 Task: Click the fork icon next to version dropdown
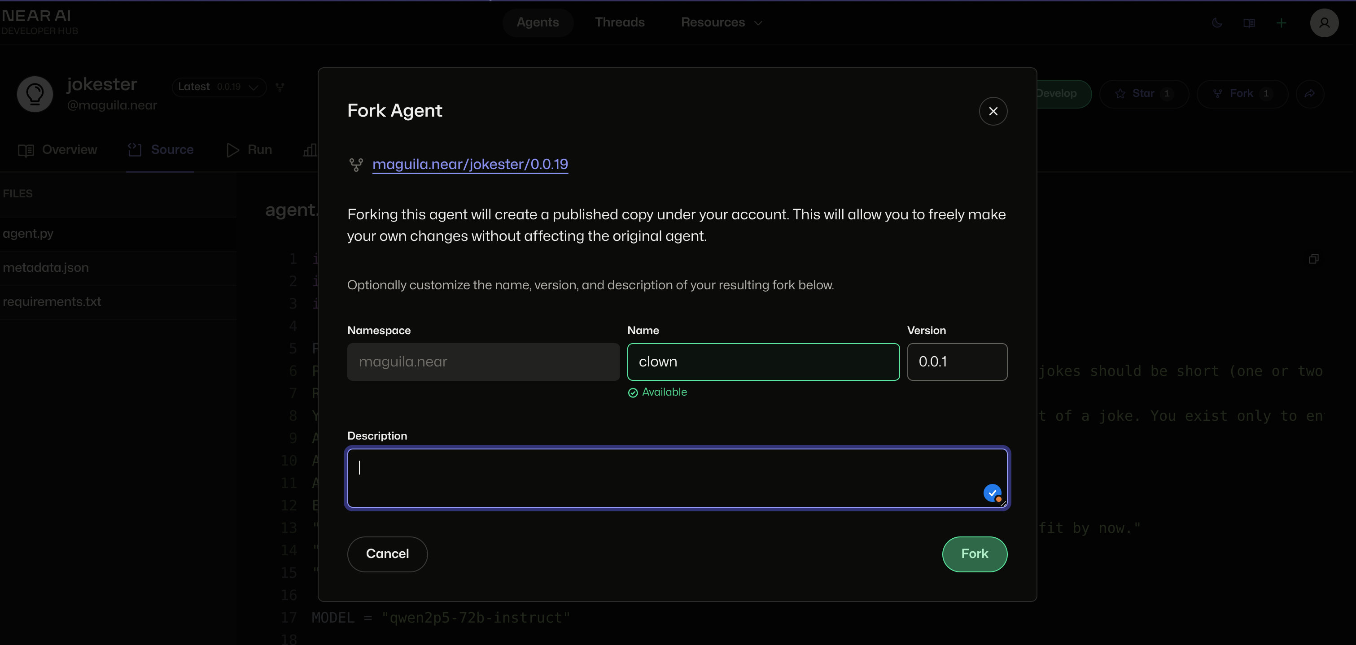[x=280, y=87]
